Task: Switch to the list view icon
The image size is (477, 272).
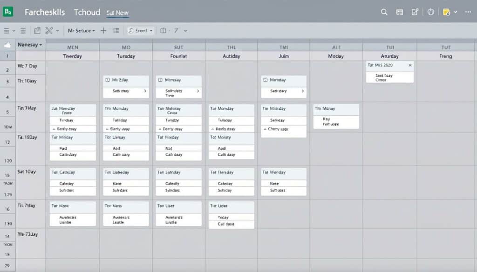Action: click(x=116, y=31)
